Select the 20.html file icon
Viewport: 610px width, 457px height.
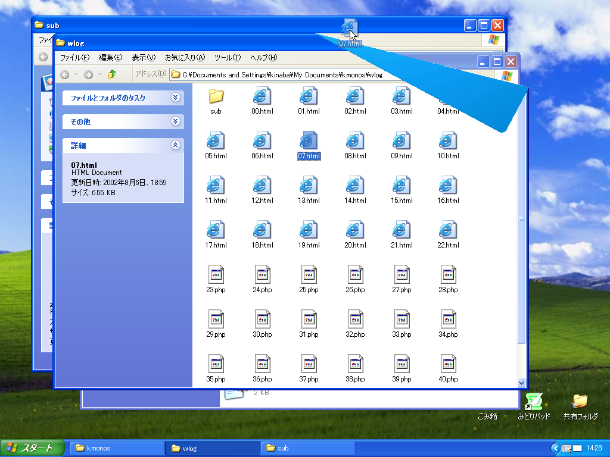(355, 230)
